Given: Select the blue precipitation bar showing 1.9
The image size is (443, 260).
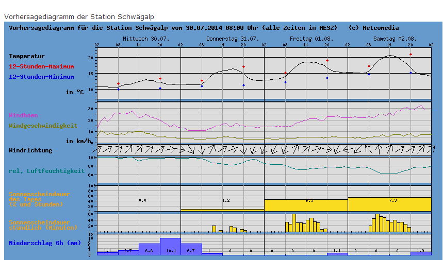Looking at the screenshot, I should [x=421, y=253].
